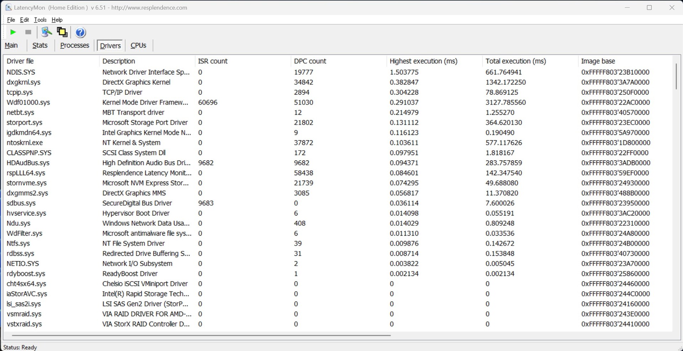Viewport: 683px width, 351px height.
Task: Open the File menu
Action: click(11, 20)
